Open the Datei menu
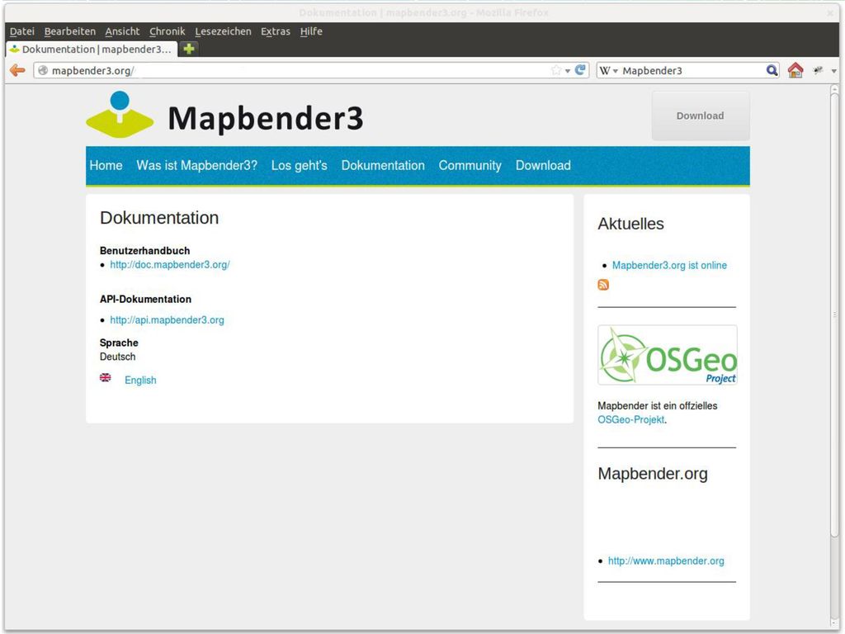 22,31
